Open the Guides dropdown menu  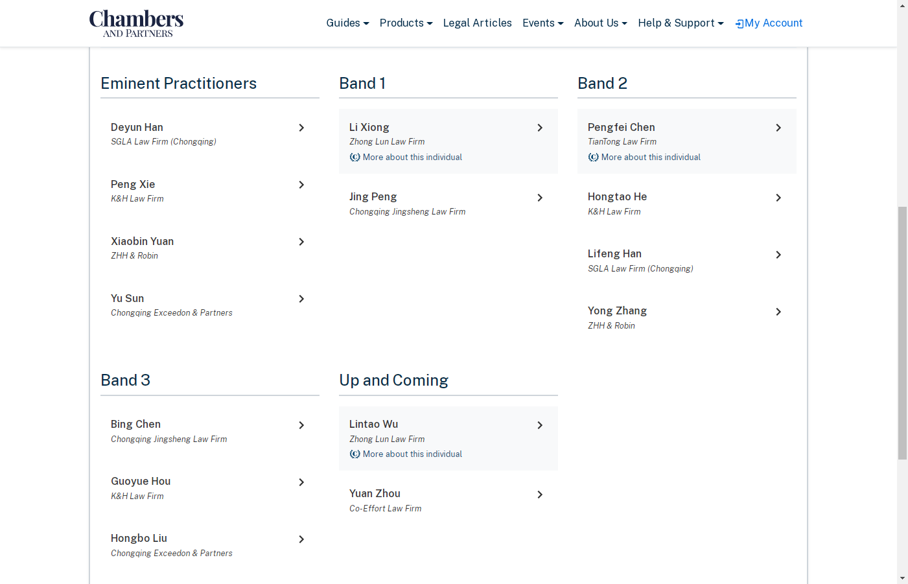coord(347,23)
